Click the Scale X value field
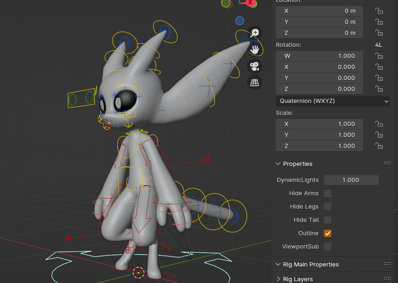Viewport: 398px width, 283px height. [x=319, y=124]
